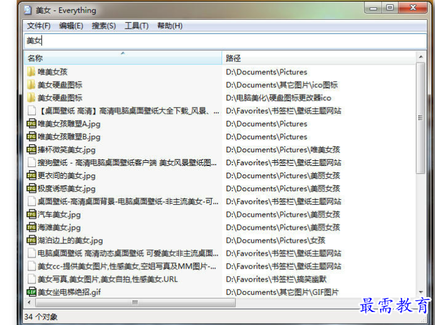This screenshot has width=435, height=325.
Task: Open the 帮助(H) menu
Action: click(170, 26)
